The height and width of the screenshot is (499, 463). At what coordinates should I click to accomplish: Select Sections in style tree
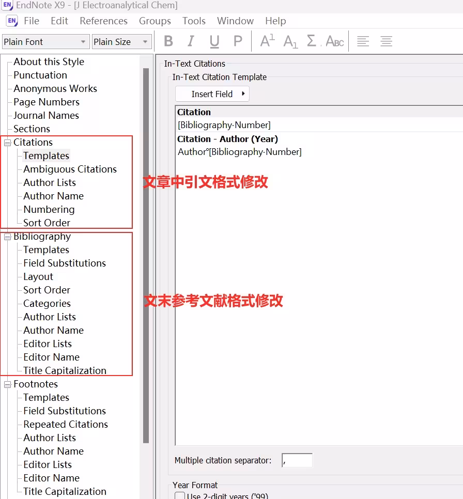pos(32,129)
